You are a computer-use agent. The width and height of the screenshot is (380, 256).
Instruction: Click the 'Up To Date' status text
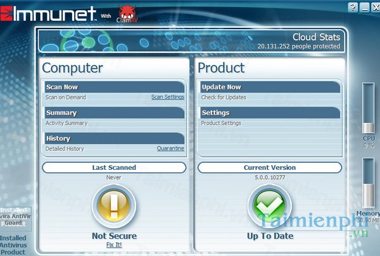click(270, 236)
